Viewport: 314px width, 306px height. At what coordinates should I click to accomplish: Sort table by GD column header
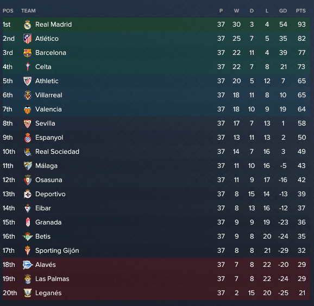click(x=283, y=11)
